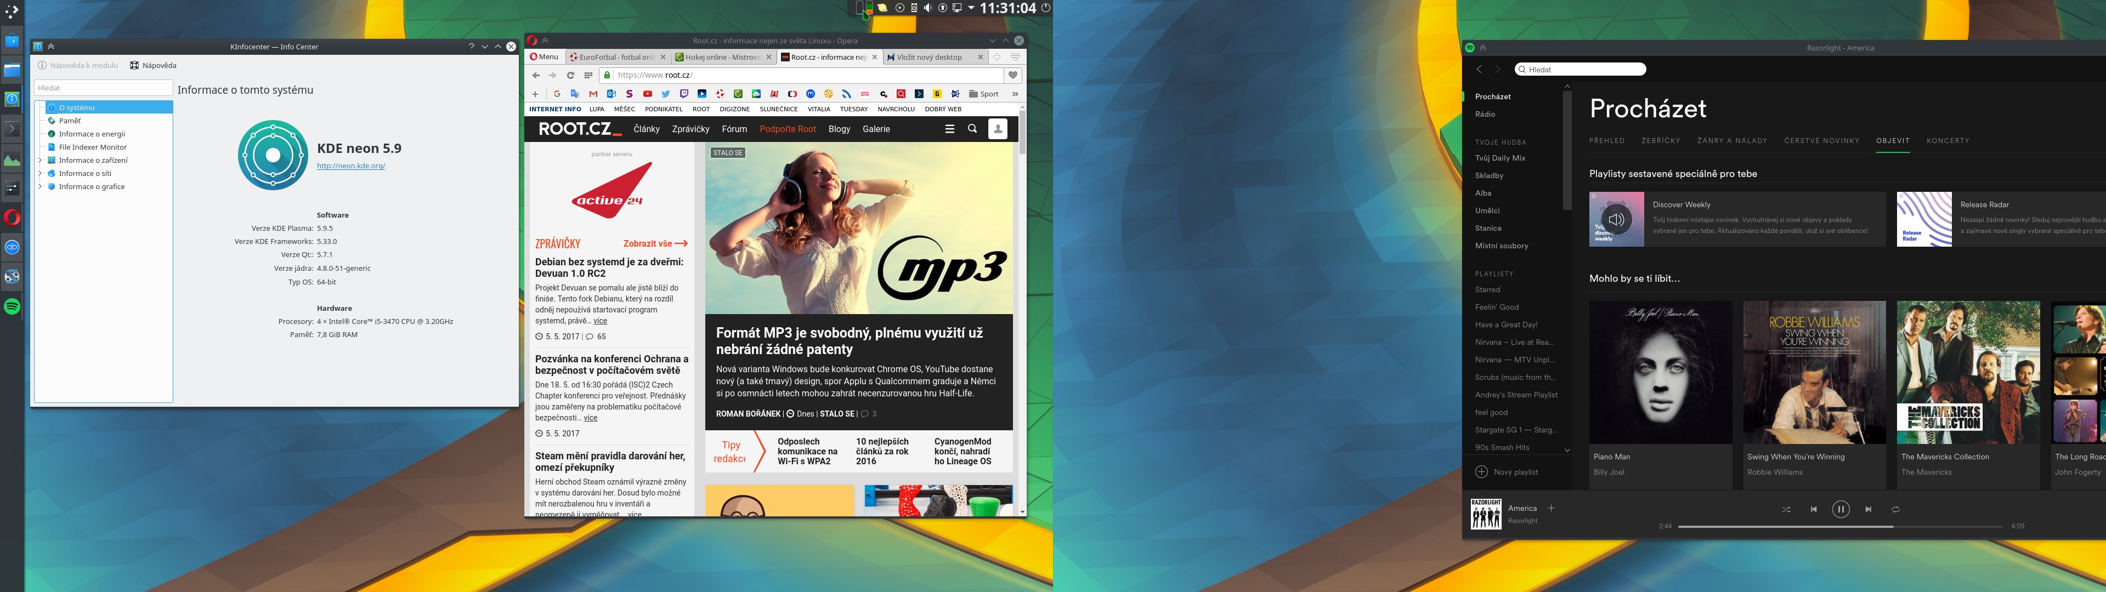Open the Nápověda button in KInfocenter
2106x592 pixels.
pyautogui.click(x=153, y=65)
